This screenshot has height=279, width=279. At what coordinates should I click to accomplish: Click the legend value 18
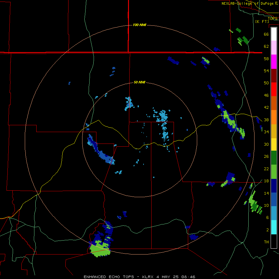266,181
